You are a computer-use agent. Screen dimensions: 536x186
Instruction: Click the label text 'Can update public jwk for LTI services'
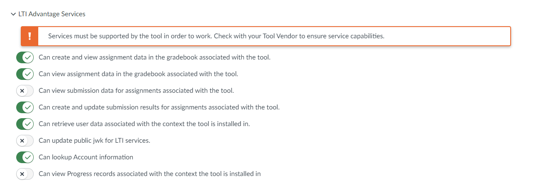(94, 141)
